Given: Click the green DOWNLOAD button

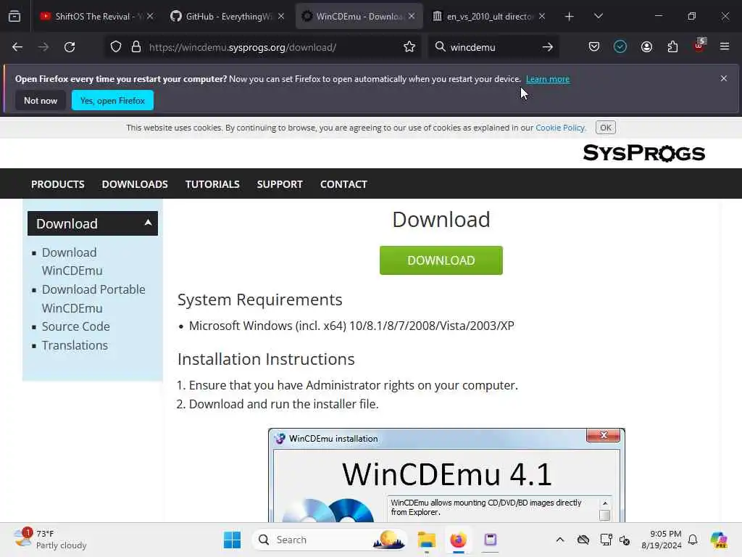Looking at the screenshot, I should [441, 260].
